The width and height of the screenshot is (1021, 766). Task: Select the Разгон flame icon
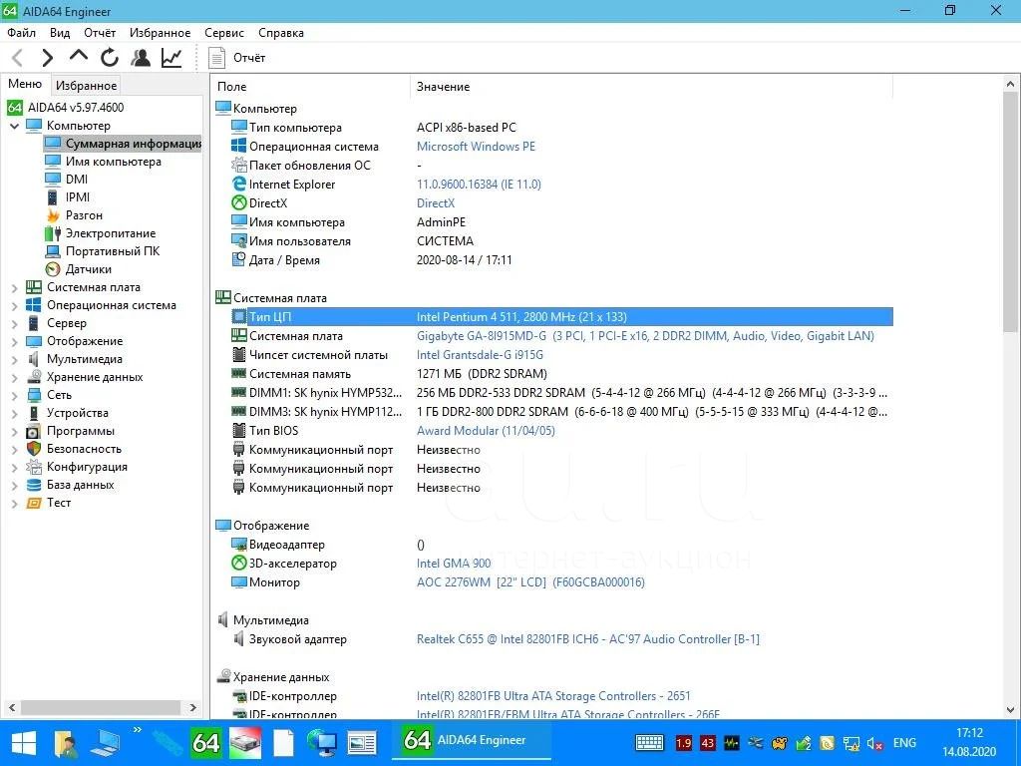click(53, 215)
